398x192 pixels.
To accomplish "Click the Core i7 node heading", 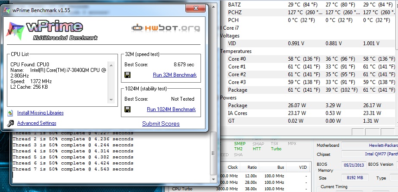I will coord(230,28).
